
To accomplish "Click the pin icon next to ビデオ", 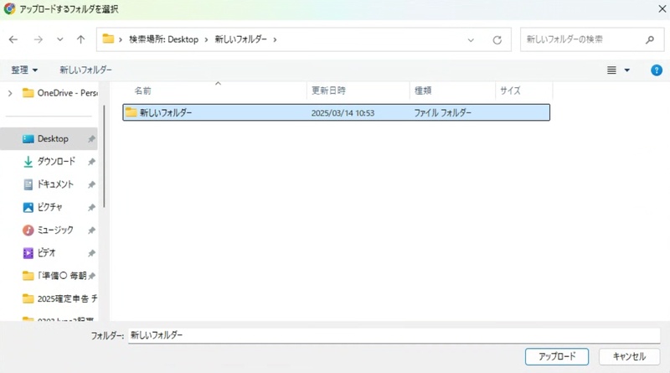I will (91, 253).
